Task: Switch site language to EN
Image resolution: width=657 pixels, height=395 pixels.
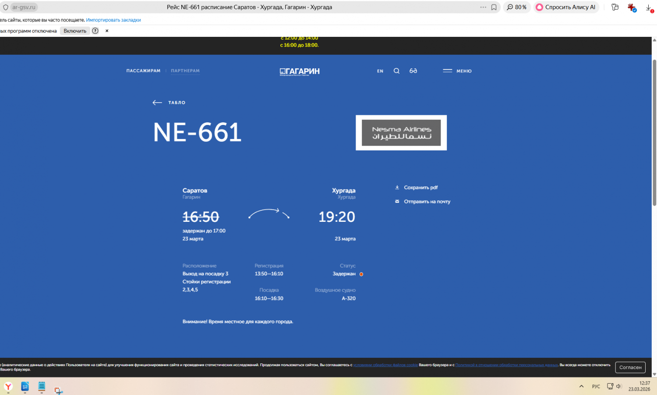Action: coord(380,71)
